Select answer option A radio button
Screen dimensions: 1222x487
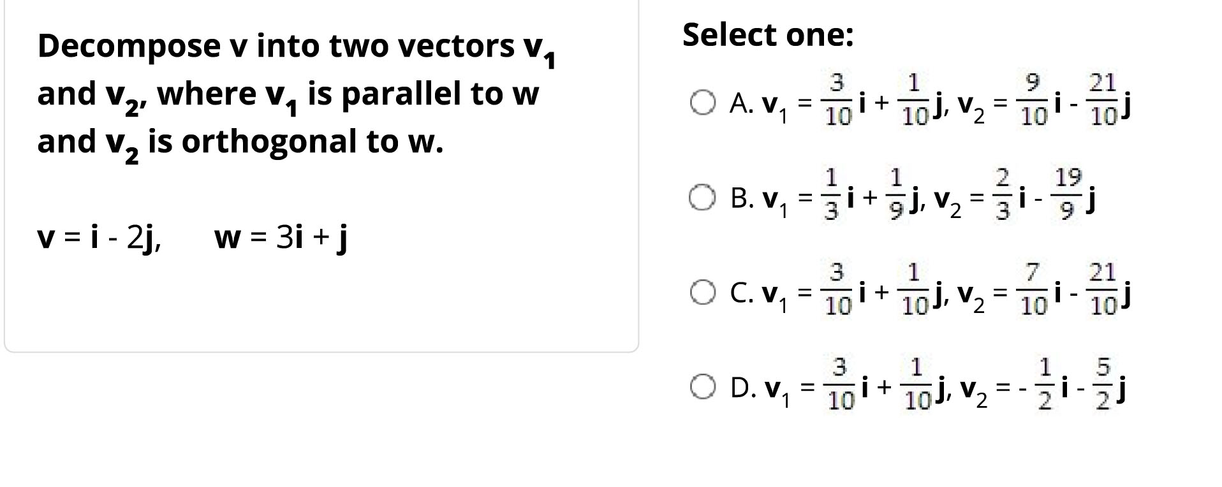click(x=703, y=102)
